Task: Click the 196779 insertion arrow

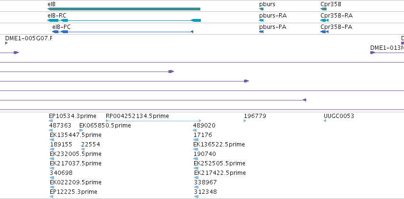Action: tap(245, 120)
